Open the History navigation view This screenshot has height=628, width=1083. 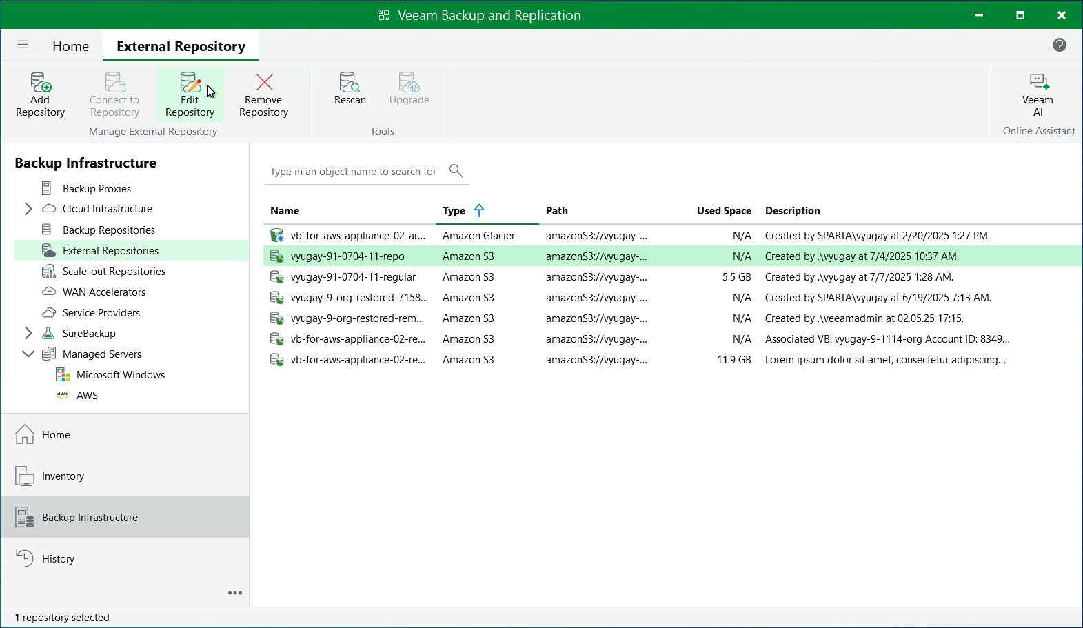tap(58, 559)
